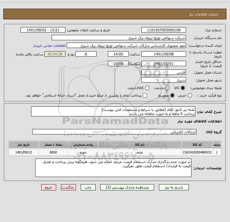
Task: Click the ردیف column header
Action: click(x=217, y=145)
